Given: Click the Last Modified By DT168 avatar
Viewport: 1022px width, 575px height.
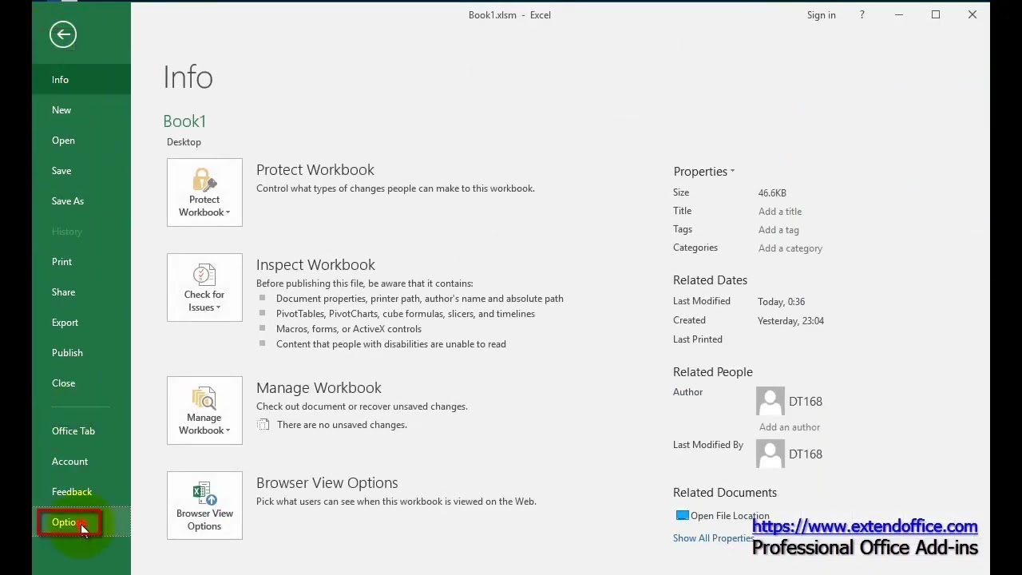Looking at the screenshot, I should click(770, 454).
